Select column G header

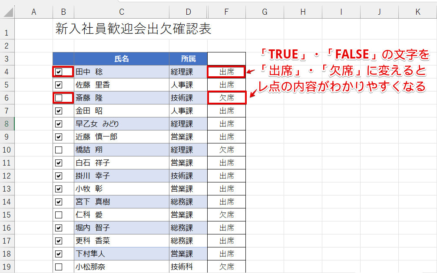[x=265, y=12]
